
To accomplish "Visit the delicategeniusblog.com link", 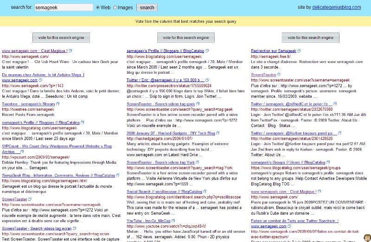I will pos(337,7).
